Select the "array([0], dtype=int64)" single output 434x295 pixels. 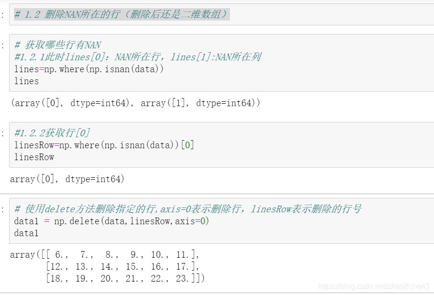[x=67, y=179]
